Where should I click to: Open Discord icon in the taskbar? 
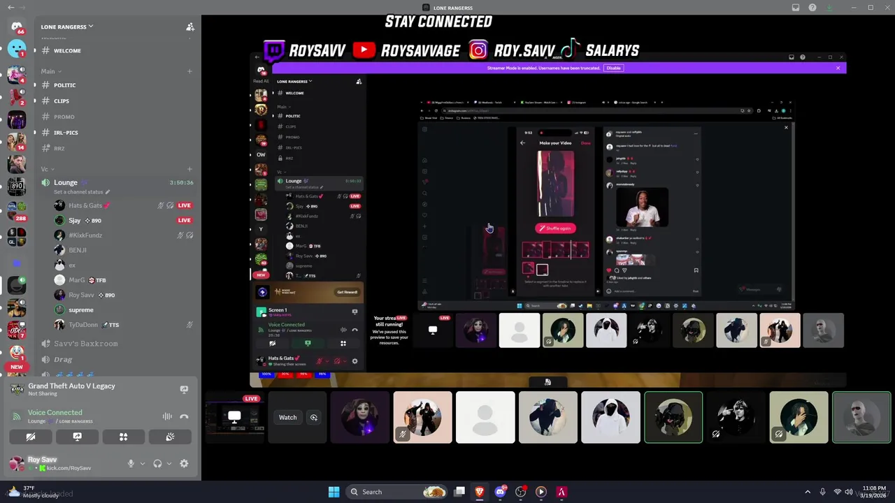click(500, 492)
